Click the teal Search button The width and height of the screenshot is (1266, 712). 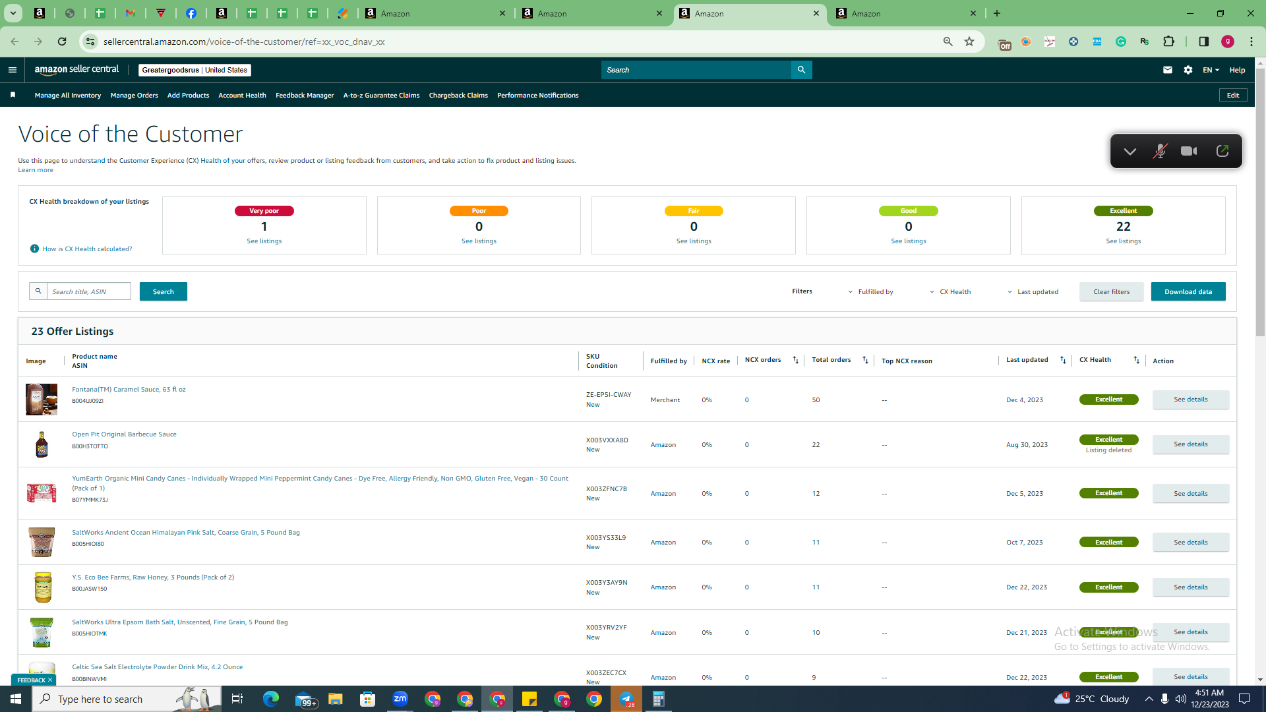click(x=164, y=291)
